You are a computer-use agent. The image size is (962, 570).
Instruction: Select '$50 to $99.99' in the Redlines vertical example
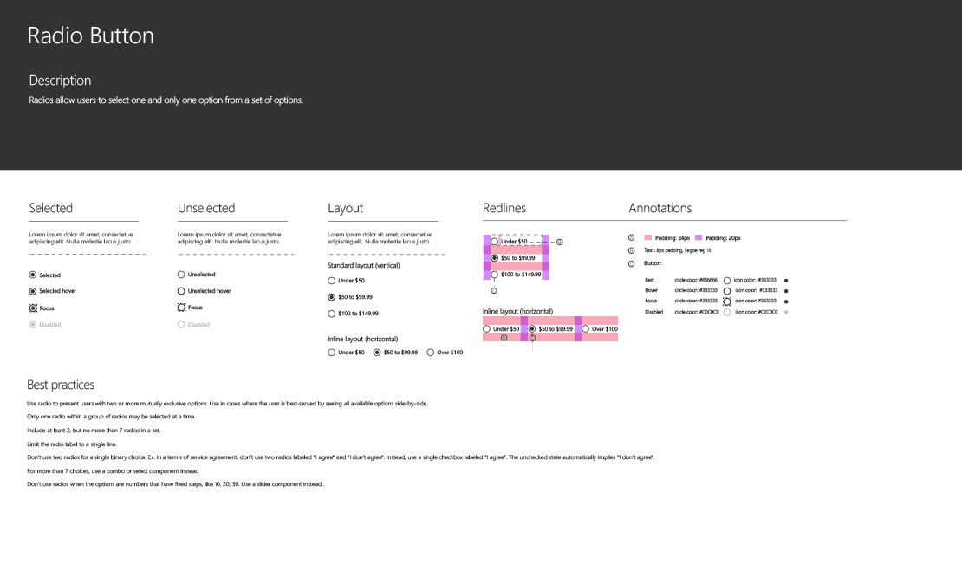[495, 258]
